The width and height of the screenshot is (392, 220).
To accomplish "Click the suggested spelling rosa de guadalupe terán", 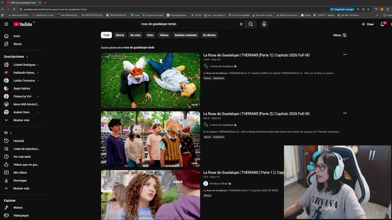I will pyautogui.click(x=139, y=48).
